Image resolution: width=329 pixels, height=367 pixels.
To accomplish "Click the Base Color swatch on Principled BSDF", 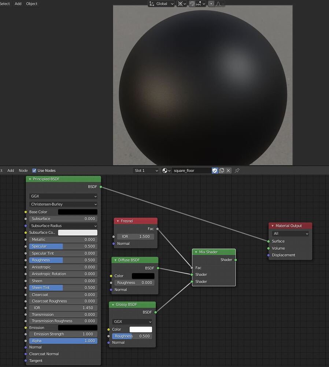I will pyautogui.click(x=77, y=212).
